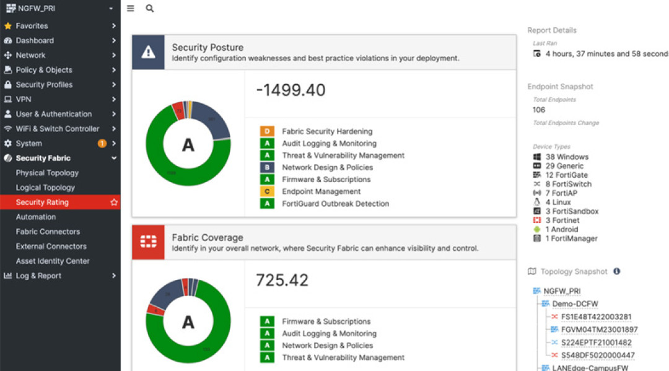Open Fabric Security Hardening category
669x371 pixels.
pos(327,131)
